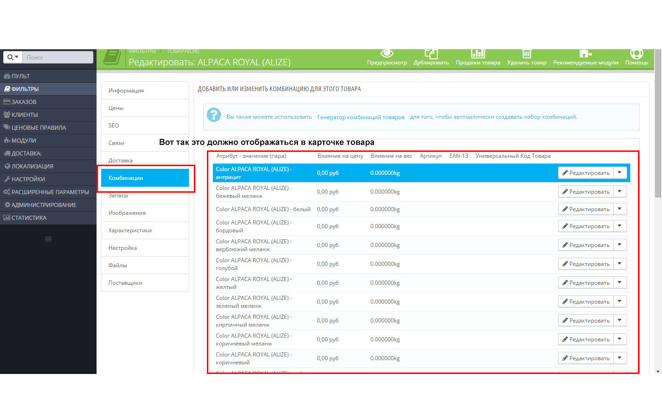
Task: Switch to the Изображения tab
Action: coord(145,213)
